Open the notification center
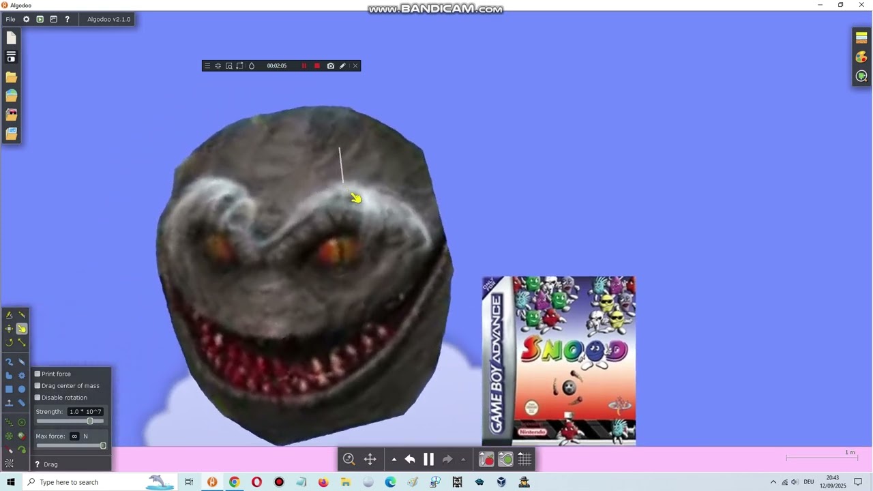Screen dimensions: 873x491 click(x=858, y=482)
